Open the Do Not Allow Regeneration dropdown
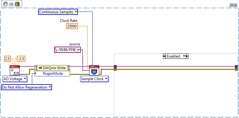239x118 pixels. tap(27, 87)
